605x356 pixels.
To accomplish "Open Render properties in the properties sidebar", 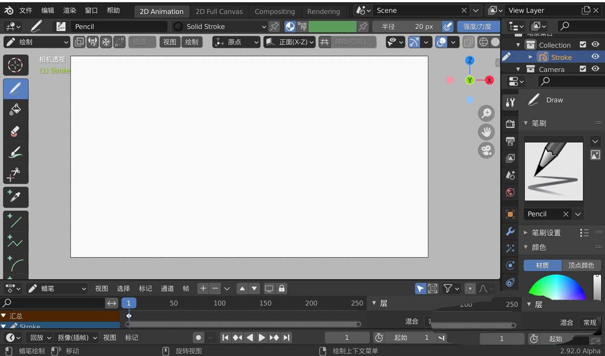I will (x=510, y=123).
